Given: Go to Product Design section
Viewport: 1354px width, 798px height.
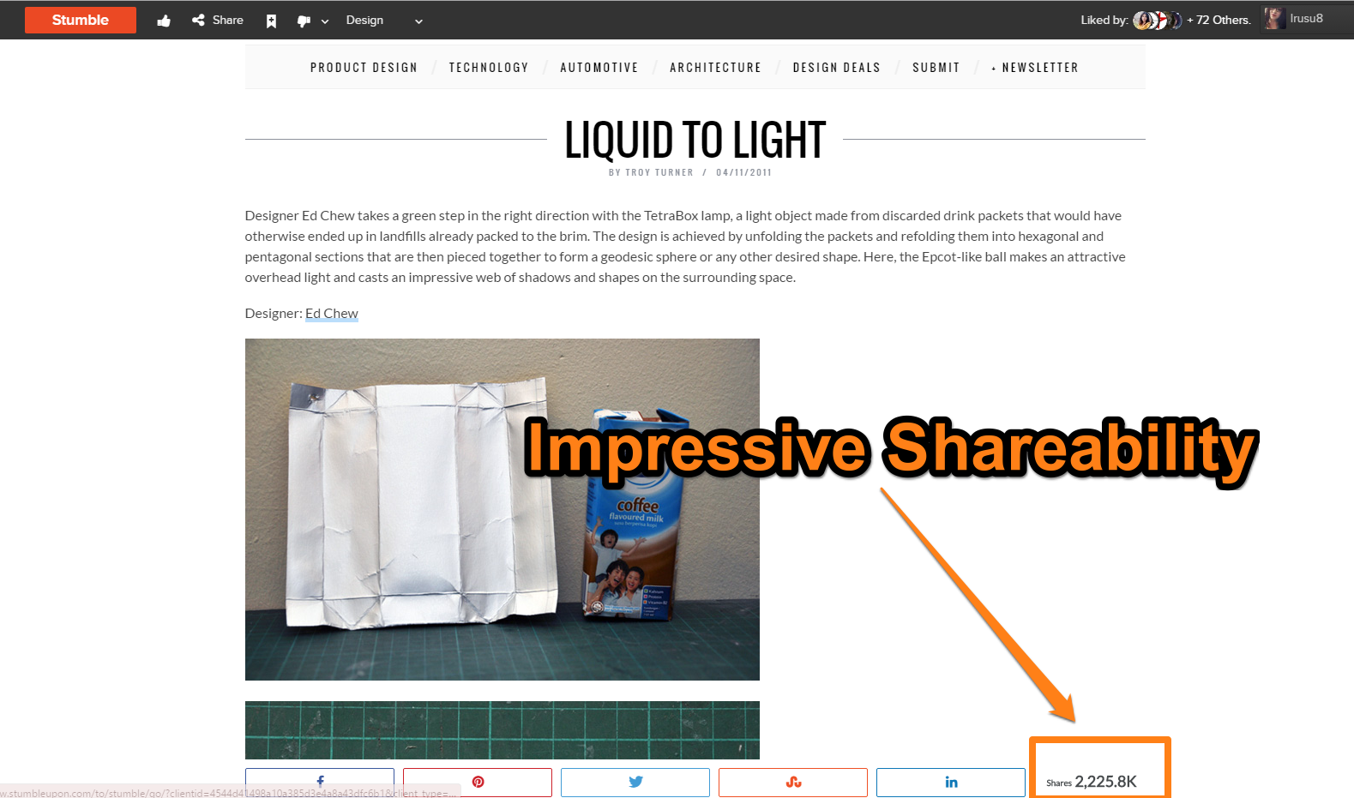Looking at the screenshot, I should pyautogui.click(x=364, y=68).
